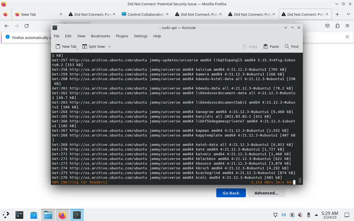
Task: Click the Get:259 kamera line
Action: point(168,74)
